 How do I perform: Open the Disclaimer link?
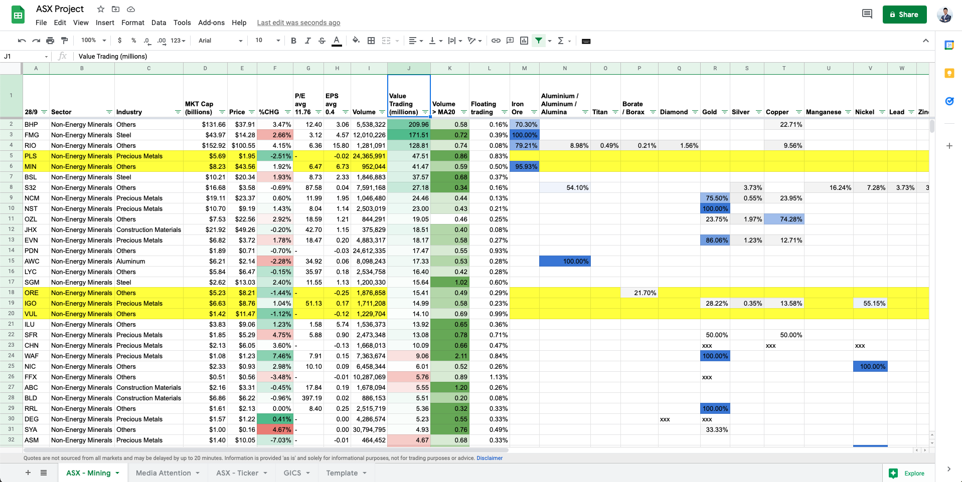click(x=489, y=458)
